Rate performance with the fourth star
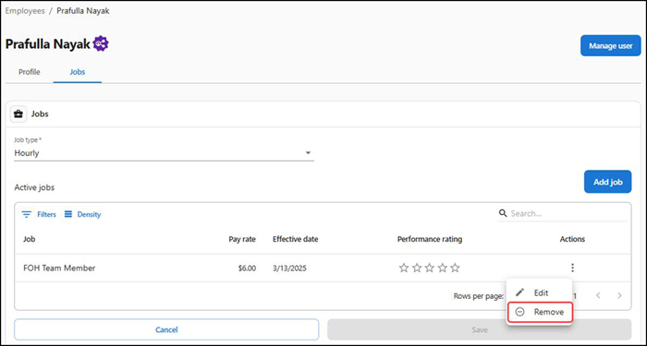This screenshot has width=647, height=346. click(443, 268)
